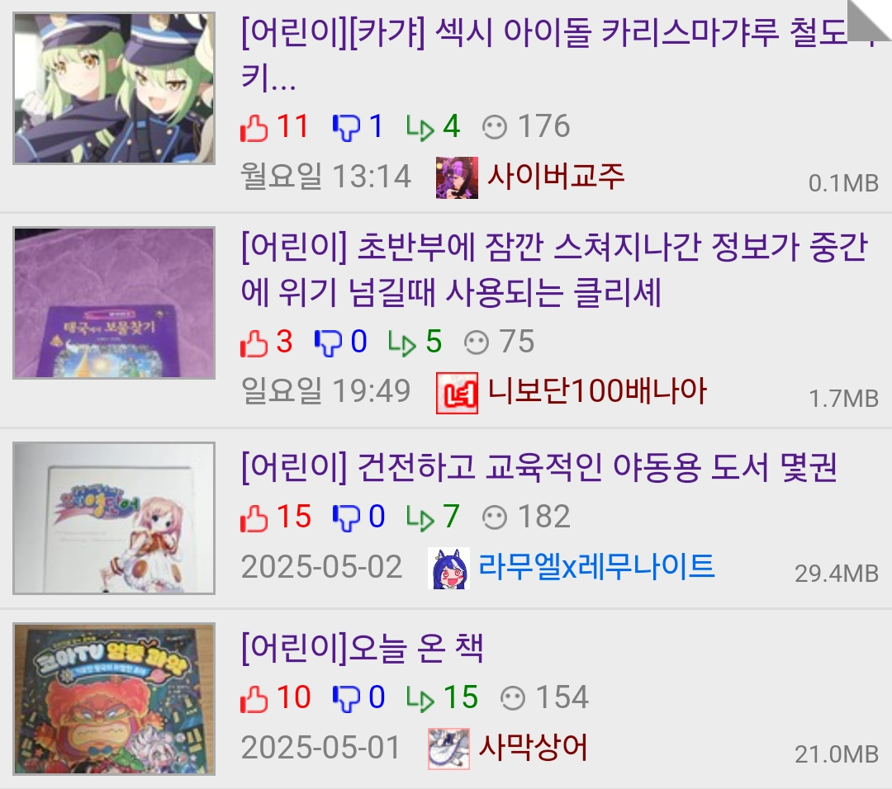Click thumbs-down icon on first post

(346, 127)
